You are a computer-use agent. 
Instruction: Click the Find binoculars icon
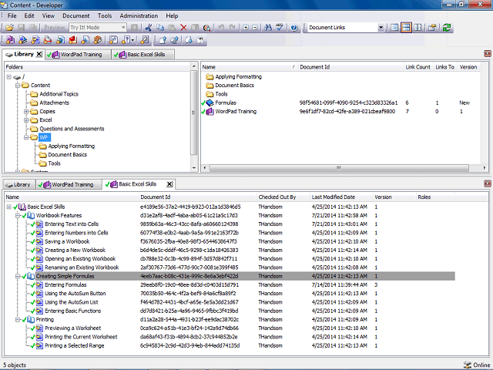tap(268, 28)
